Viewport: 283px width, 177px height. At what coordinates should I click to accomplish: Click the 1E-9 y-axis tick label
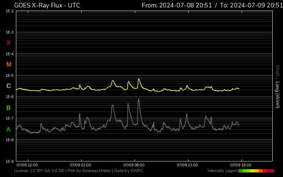click(10, 161)
